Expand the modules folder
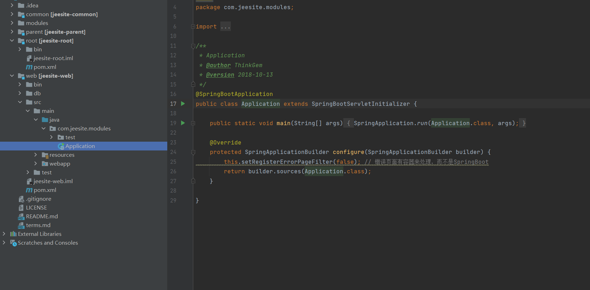 coord(12,23)
